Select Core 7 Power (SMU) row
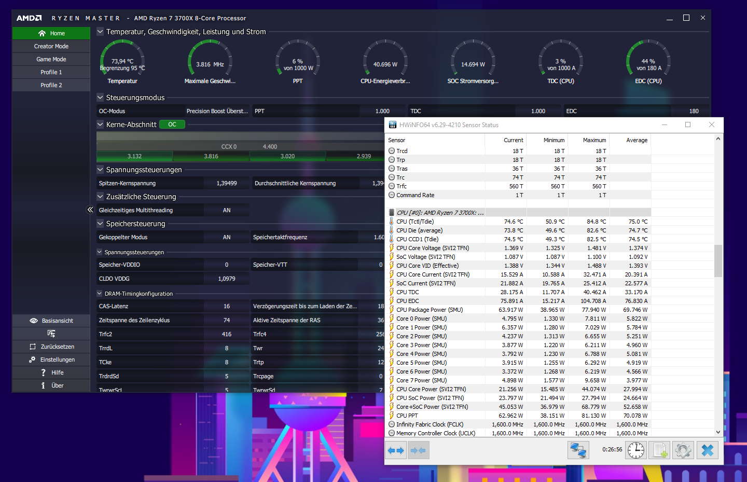Viewport: 747px width, 482px height. pos(519,380)
